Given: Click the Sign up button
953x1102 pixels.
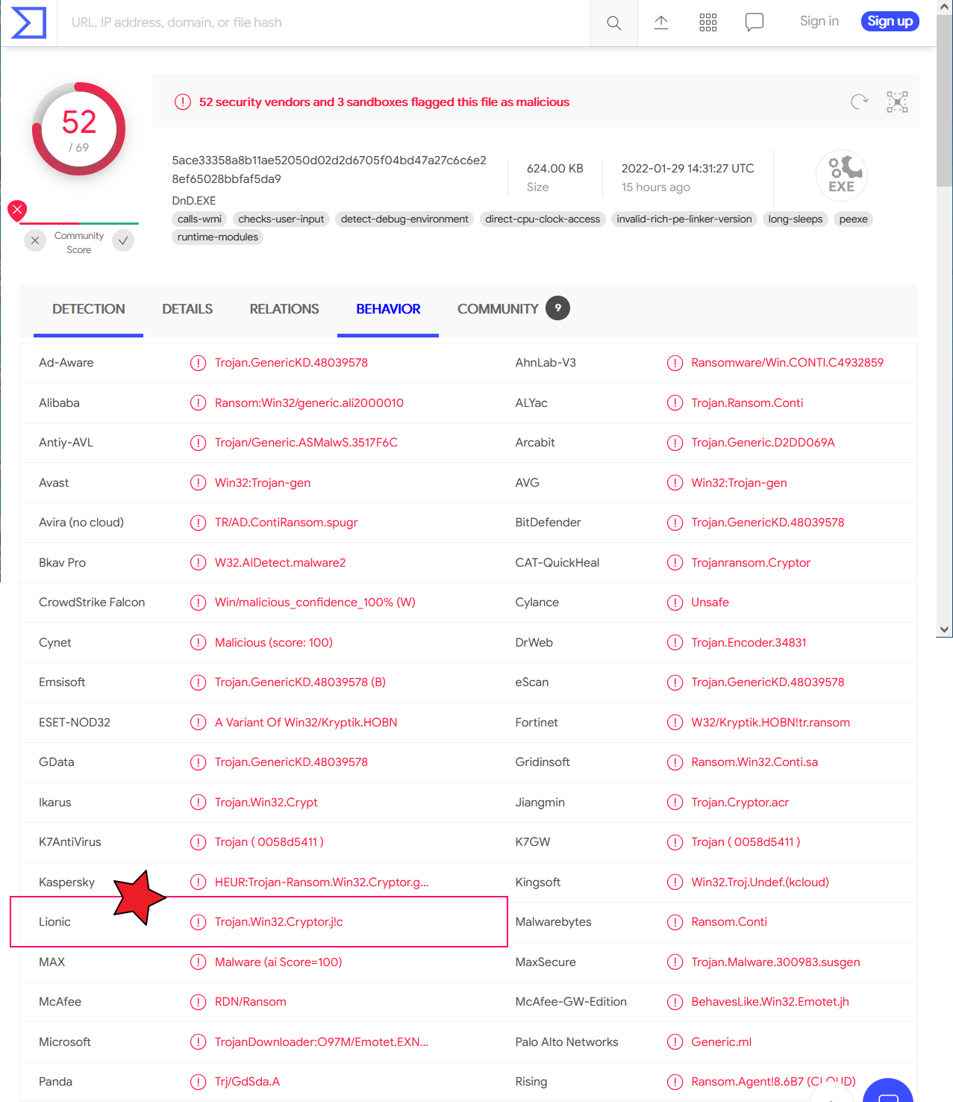Looking at the screenshot, I should point(890,22).
